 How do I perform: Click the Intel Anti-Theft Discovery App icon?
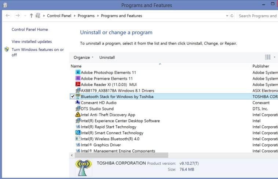(78, 115)
